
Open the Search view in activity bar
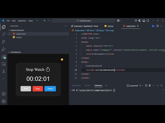pos(4,34)
